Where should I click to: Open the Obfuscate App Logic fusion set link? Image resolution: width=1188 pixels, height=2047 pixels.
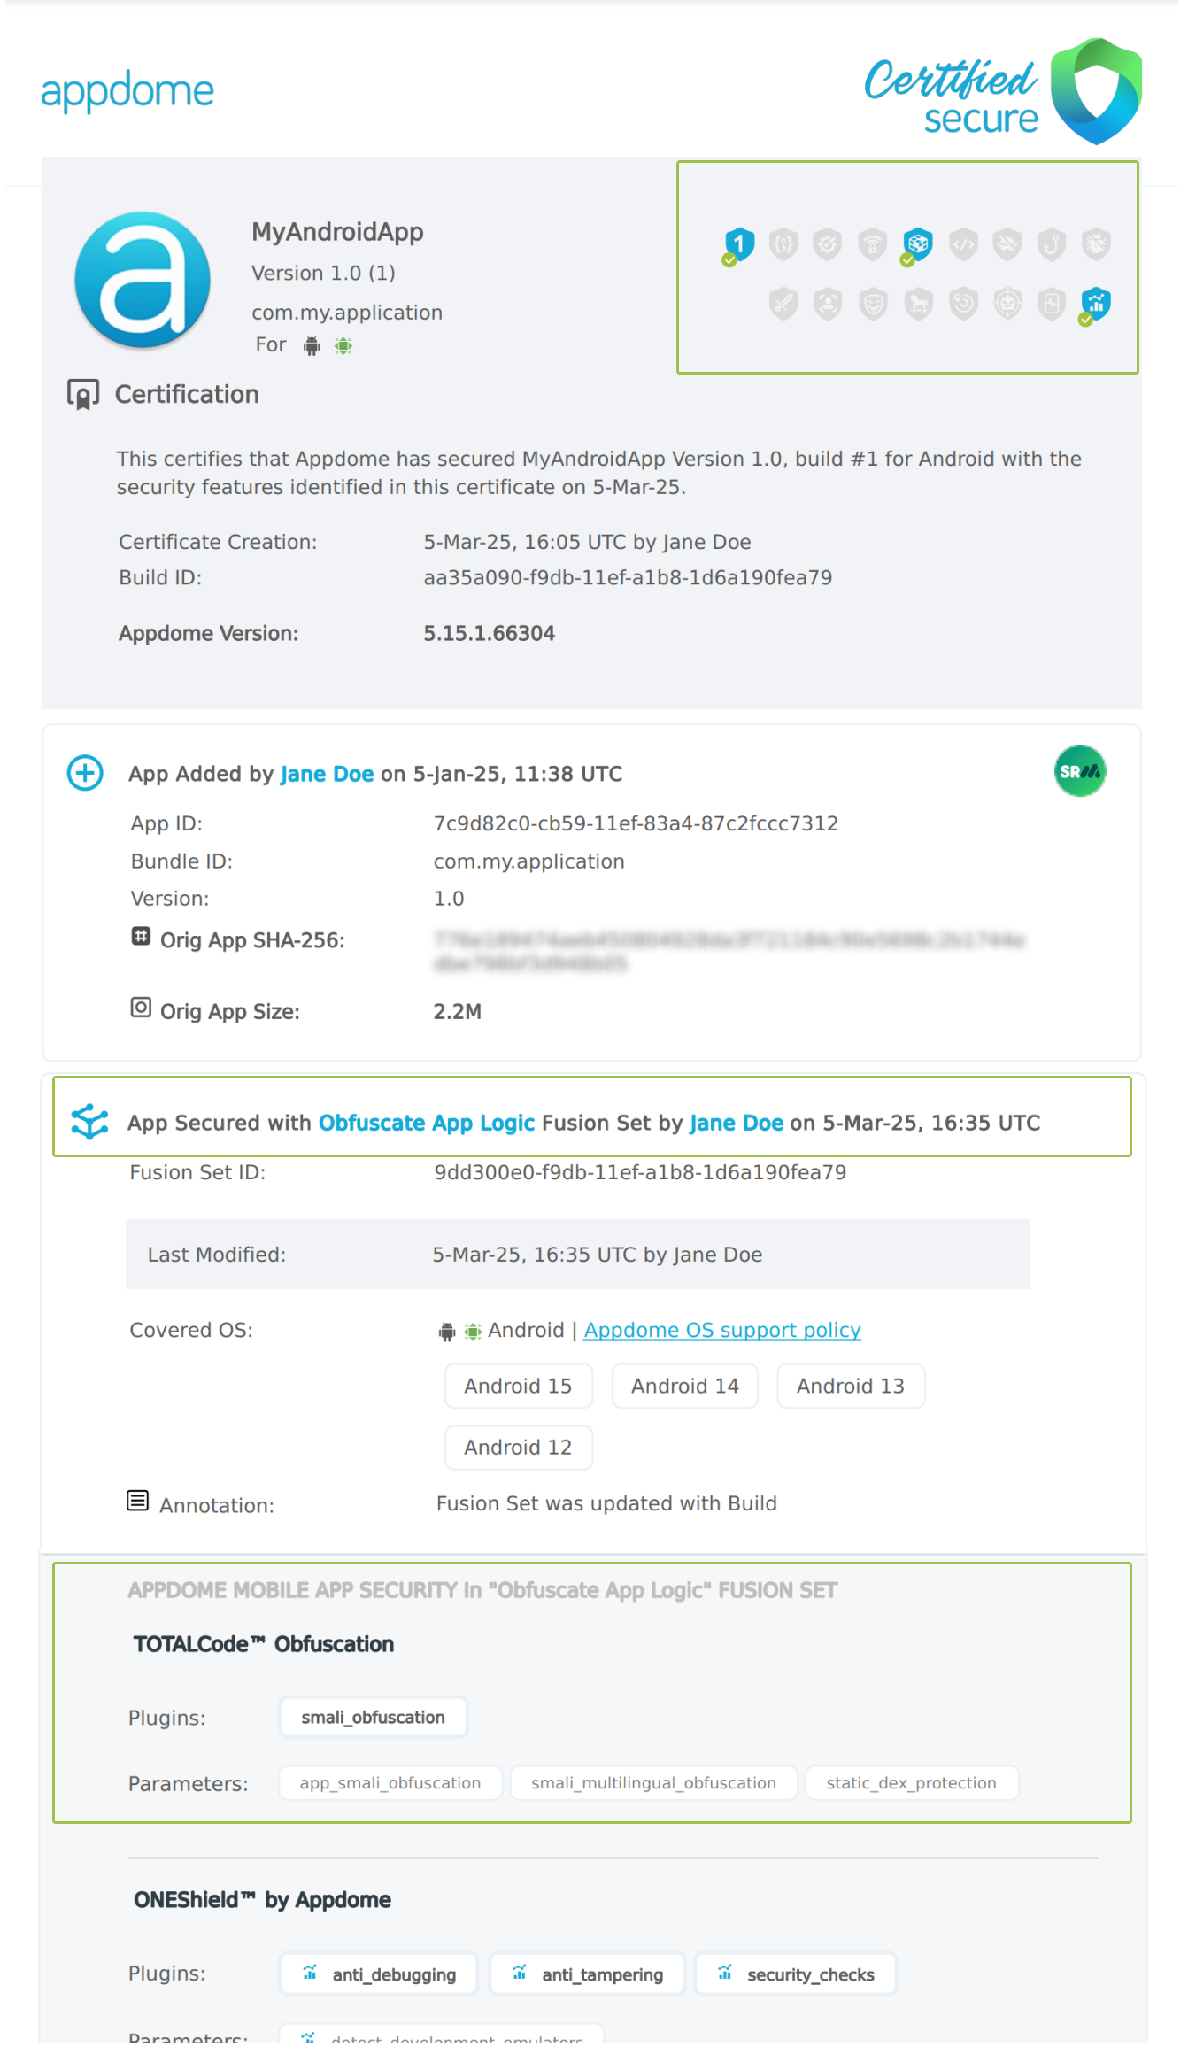click(x=427, y=1123)
